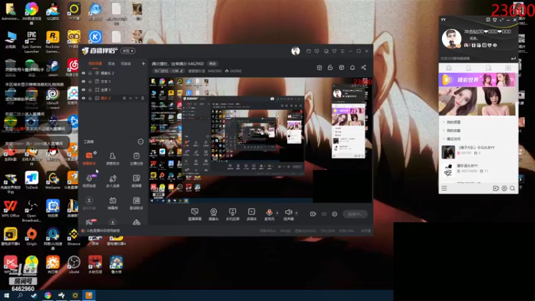
Task: Edit the 热门游戏 category tag
Action: (x=169, y=71)
